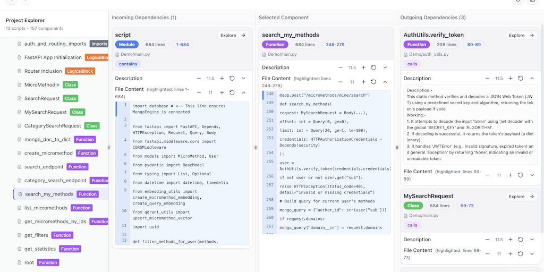
Task: Select FastAPI App Initialization tree item
Action: (x=53, y=57)
